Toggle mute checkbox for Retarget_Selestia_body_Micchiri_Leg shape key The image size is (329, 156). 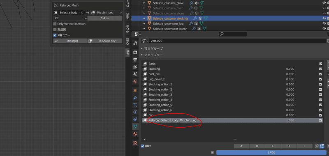(x=320, y=120)
